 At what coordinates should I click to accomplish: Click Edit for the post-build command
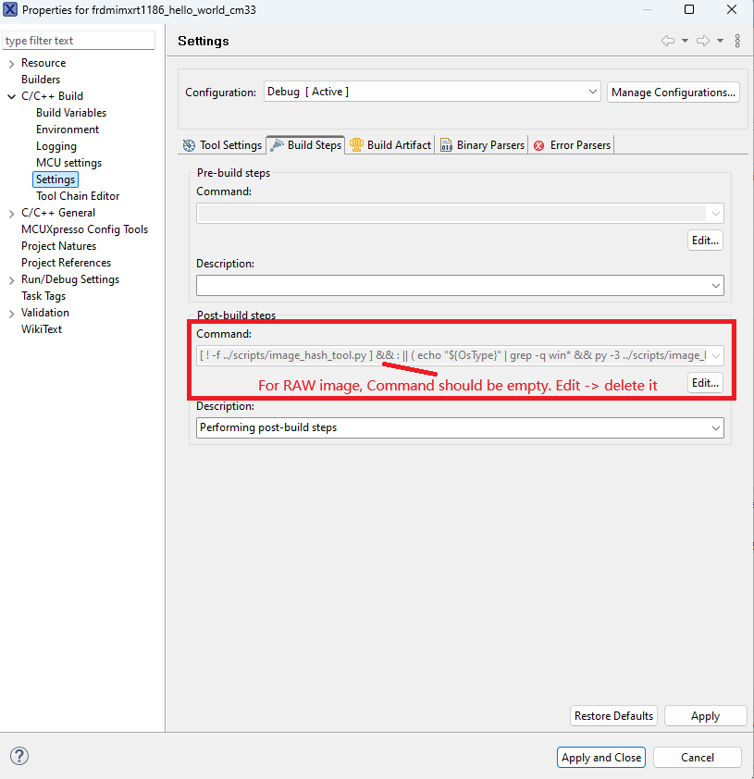pos(705,383)
